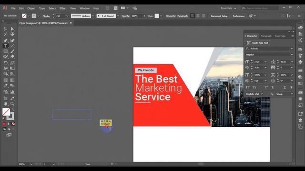Select the Column Graph tool
305x171 pixels.
point(12,92)
